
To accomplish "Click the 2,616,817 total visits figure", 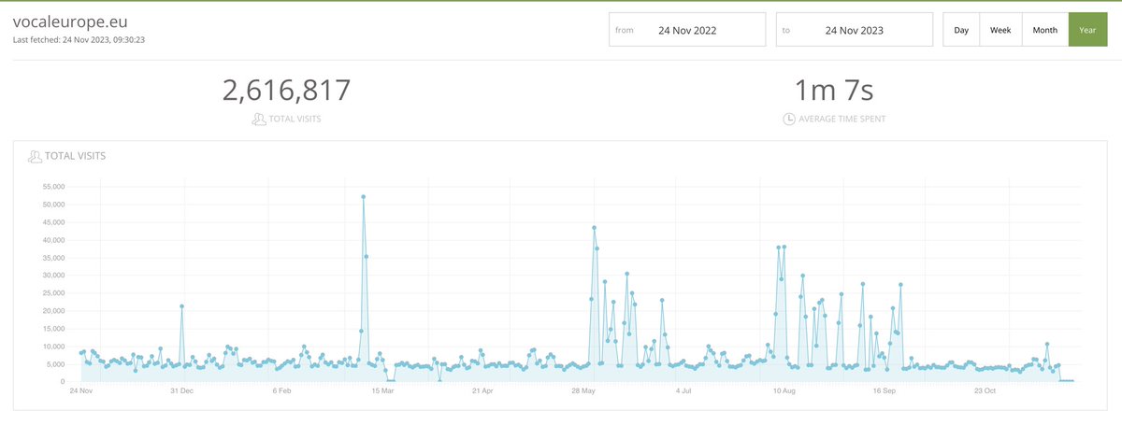I will 286,91.
